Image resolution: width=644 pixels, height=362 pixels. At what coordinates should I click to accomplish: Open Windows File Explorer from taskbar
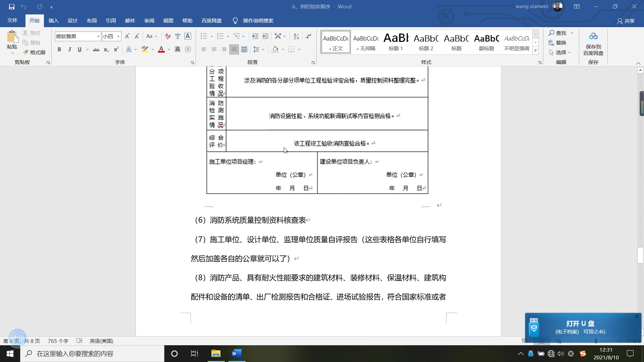(x=216, y=354)
